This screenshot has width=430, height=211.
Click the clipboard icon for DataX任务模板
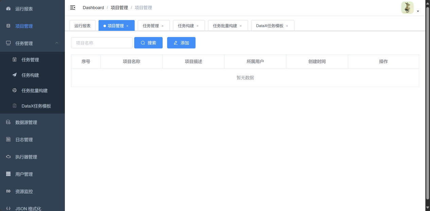15,106
